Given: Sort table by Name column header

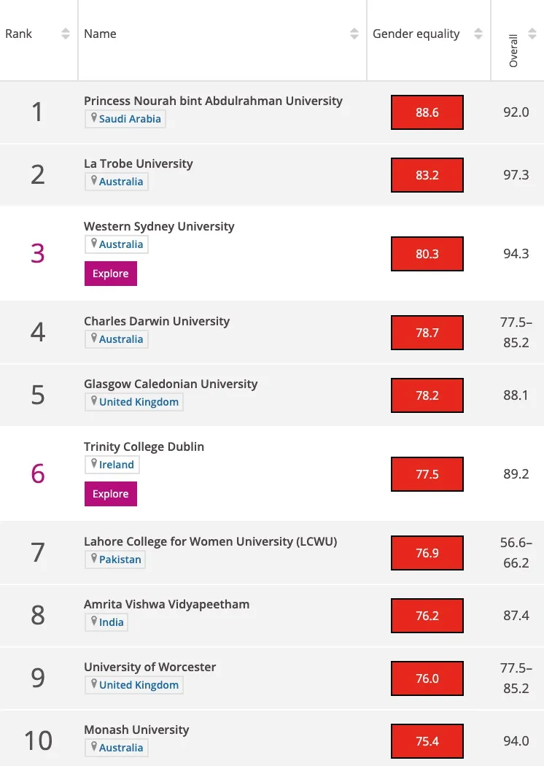Looking at the screenshot, I should pos(100,34).
